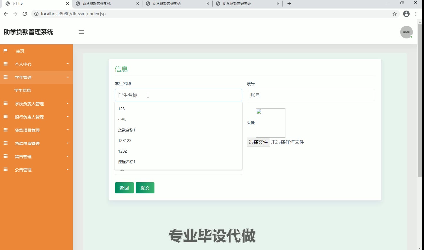Click the grid icon beside 学校负责人管理
Image resolution: width=424 pixels, height=250 pixels.
(5, 104)
